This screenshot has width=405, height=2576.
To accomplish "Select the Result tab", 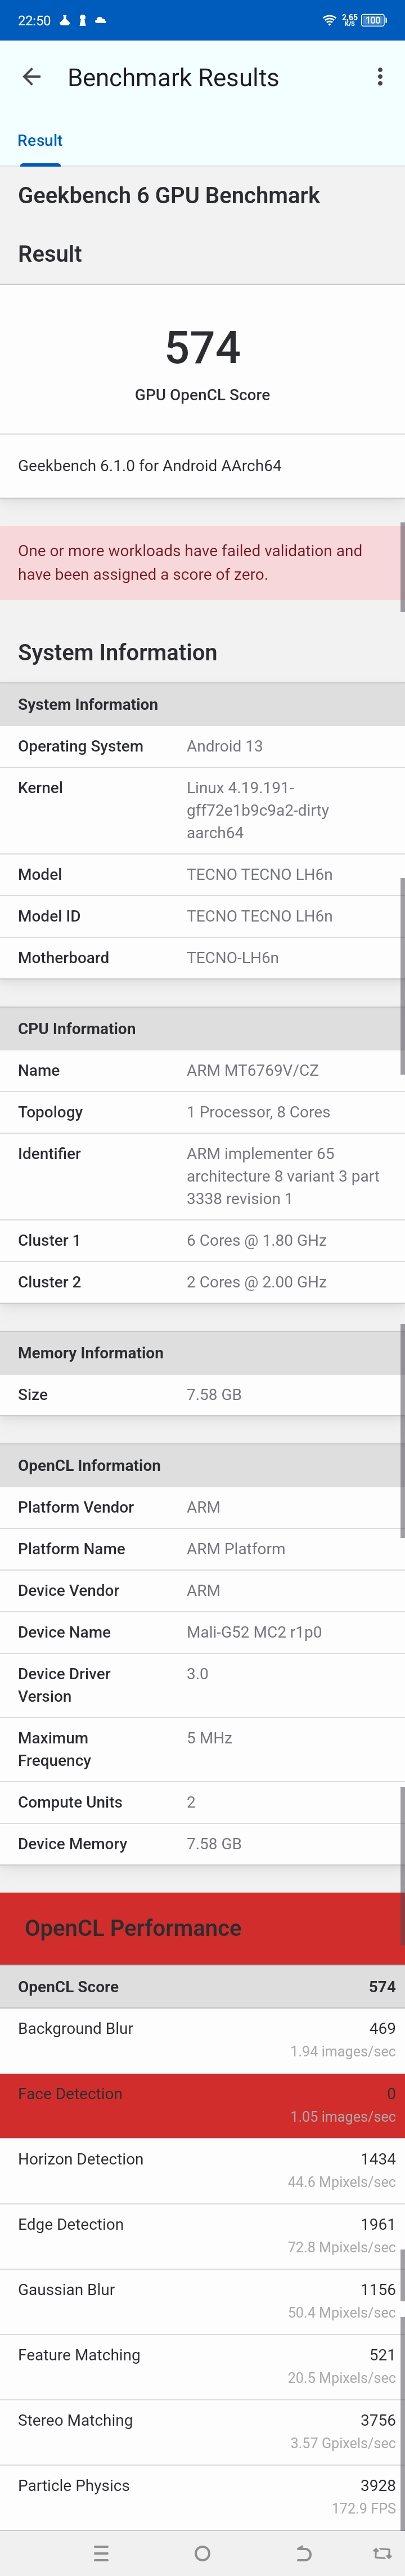I will tap(40, 141).
